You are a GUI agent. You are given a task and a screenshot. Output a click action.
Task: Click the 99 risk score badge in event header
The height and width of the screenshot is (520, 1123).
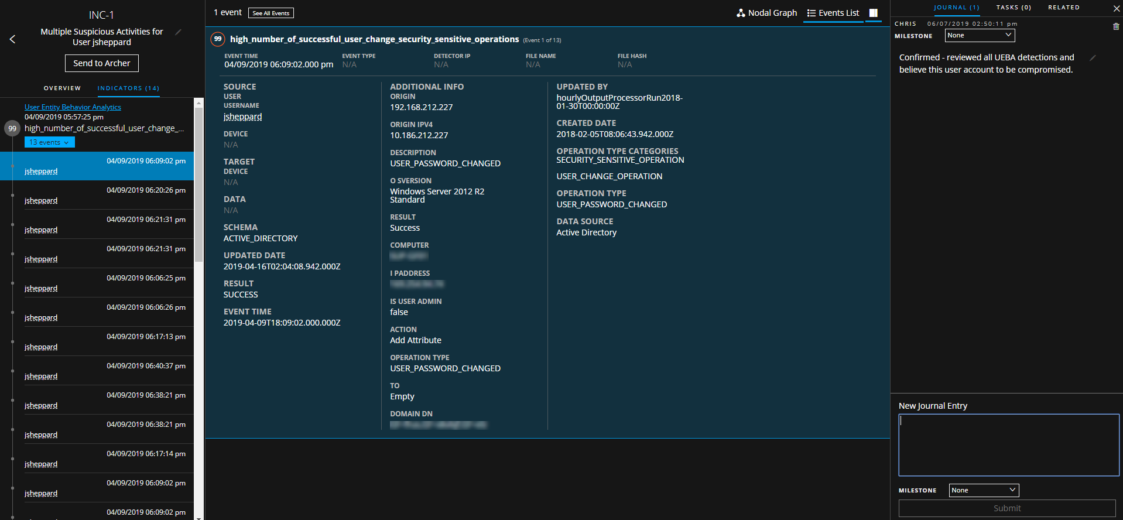click(218, 39)
